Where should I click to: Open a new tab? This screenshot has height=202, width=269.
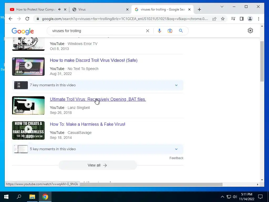pos(199,9)
